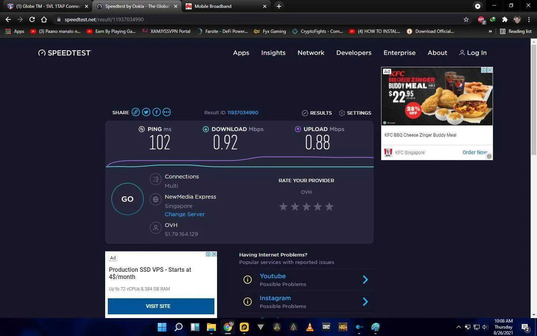537x336 pixels.
Task: Open File Explorer from taskbar
Action: [x=211, y=327]
